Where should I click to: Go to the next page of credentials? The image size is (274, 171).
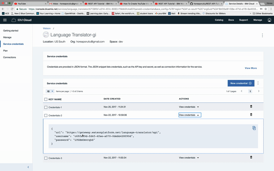259,91
